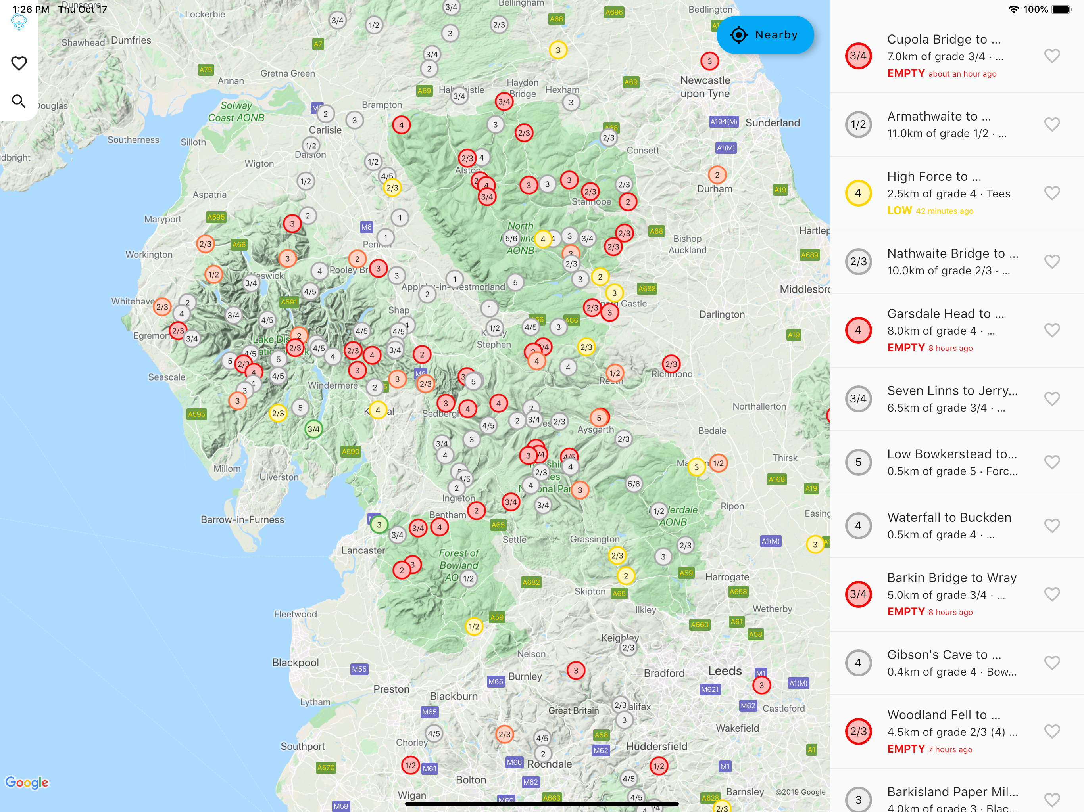Select green 3/4 marker near A590
This screenshot has height=812, width=1084.
[x=313, y=429]
